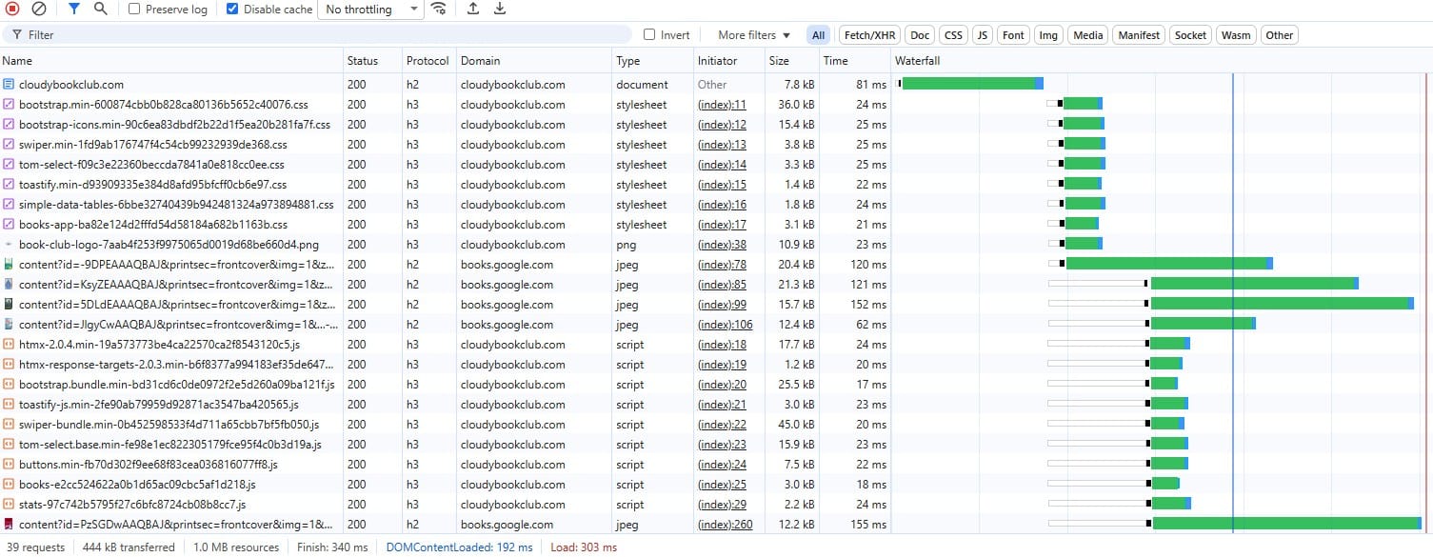Sort by the Initiator column header
Image resolution: width=1433 pixels, height=557 pixels.
728,61
